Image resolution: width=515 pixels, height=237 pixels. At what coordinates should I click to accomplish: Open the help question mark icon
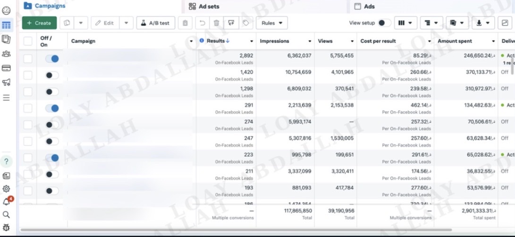point(6,162)
